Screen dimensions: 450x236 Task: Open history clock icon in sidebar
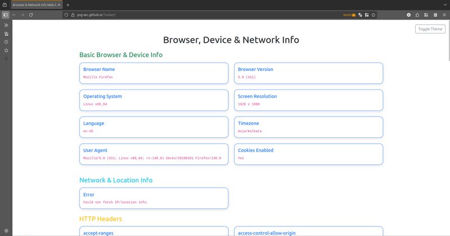click(6, 42)
